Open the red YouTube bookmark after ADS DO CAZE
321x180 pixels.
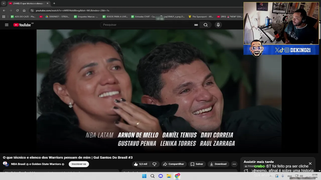pyautogui.click(x=41, y=17)
